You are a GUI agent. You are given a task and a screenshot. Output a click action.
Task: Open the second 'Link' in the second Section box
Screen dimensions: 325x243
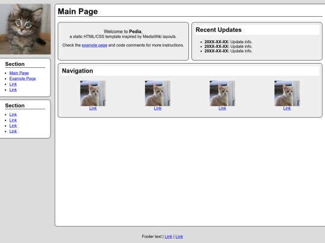click(13, 120)
